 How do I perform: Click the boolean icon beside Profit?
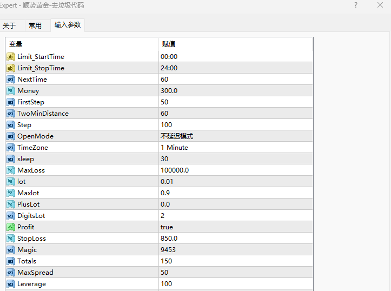tap(11, 227)
